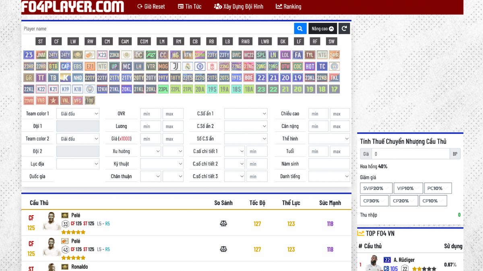The height and width of the screenshot is (271, 483).
Task: Collapse filters with the Nâng cao button
Action: (x=323, y=29)
